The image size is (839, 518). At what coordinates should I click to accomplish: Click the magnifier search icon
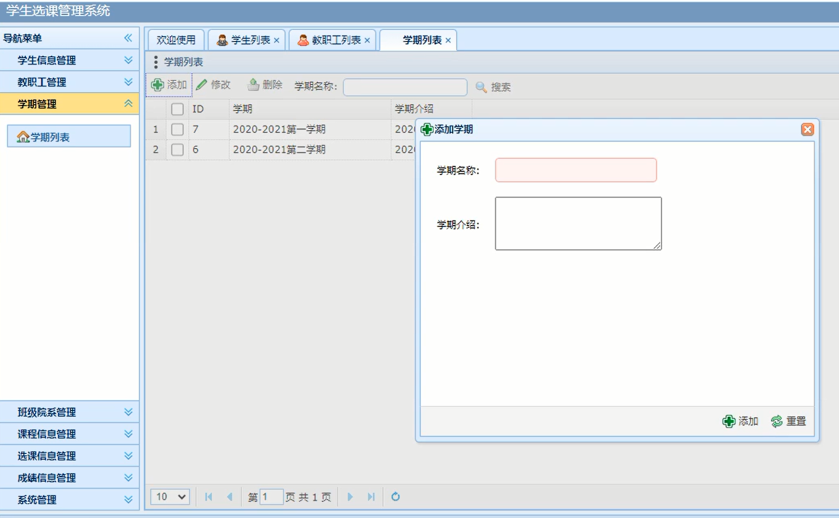pyautogui.click(x=481, y=87)
